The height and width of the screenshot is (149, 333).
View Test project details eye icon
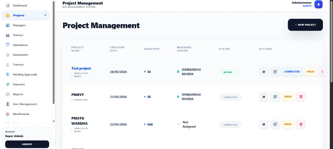tap(264, 72)
